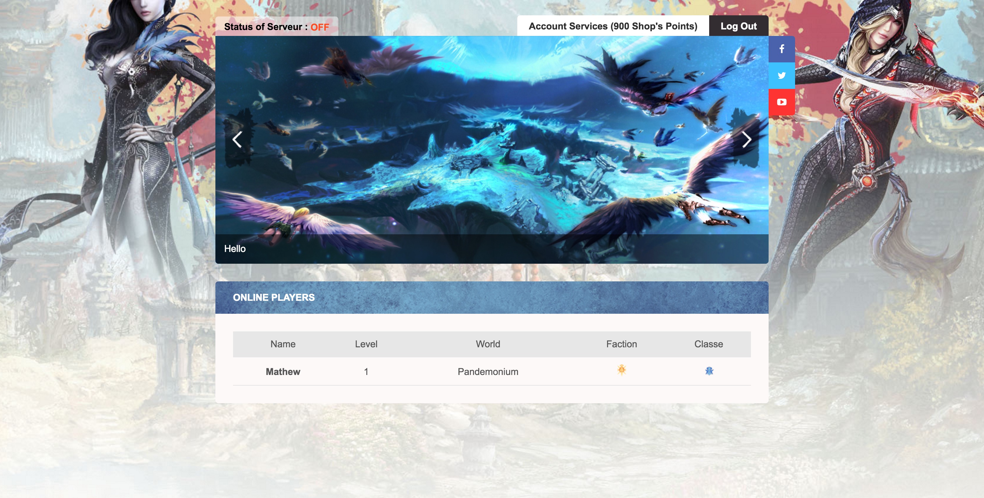The width and height of the screenshot is (984, 498).
Task: Open player Mathew's profile link
Action: 283,371
